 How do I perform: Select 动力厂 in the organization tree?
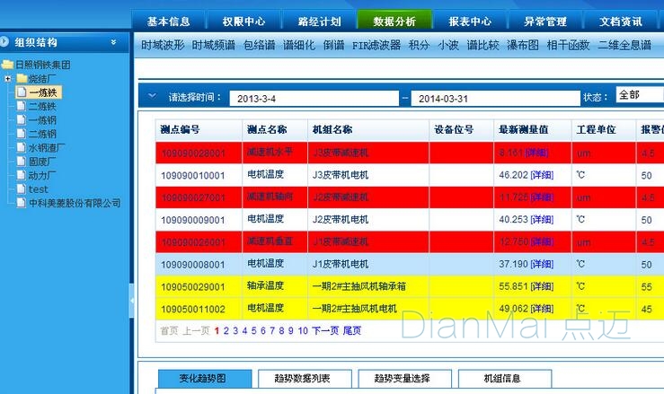(41, 175)
